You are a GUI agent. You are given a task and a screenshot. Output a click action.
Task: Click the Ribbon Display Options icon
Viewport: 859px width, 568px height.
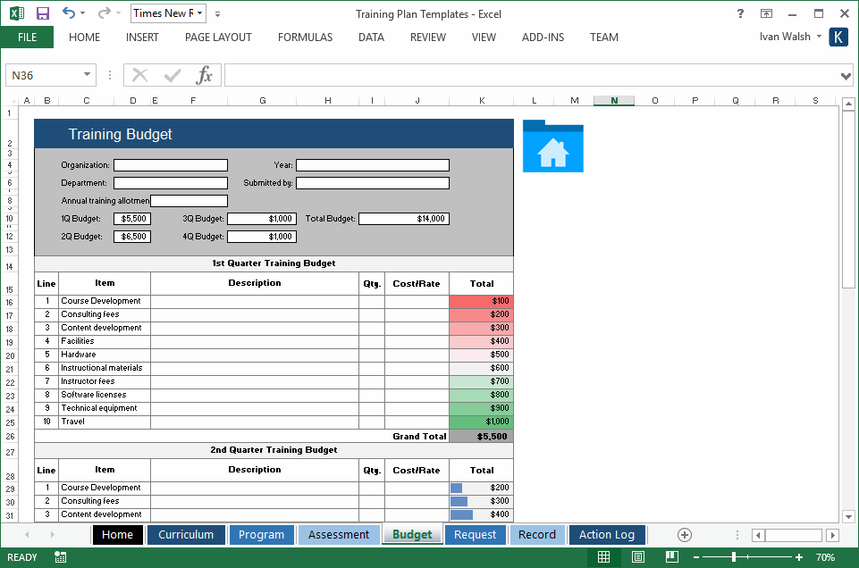click(x=765, y=13)
